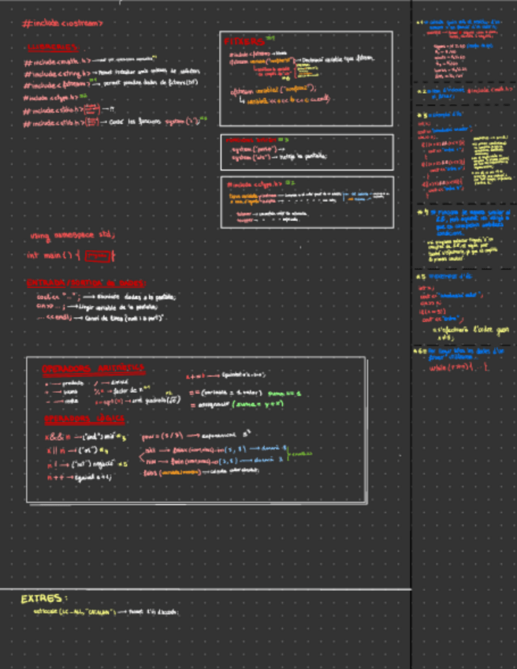The height and width of the screenshot is (669, 517).
Task: Select the ENTRADA/SORTIDA DE DADES heading
Action: (x=85, y=282)
